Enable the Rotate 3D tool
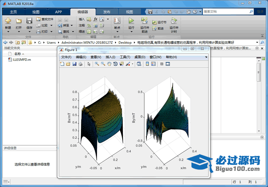268x187 pixels. (x=115, y=64)
